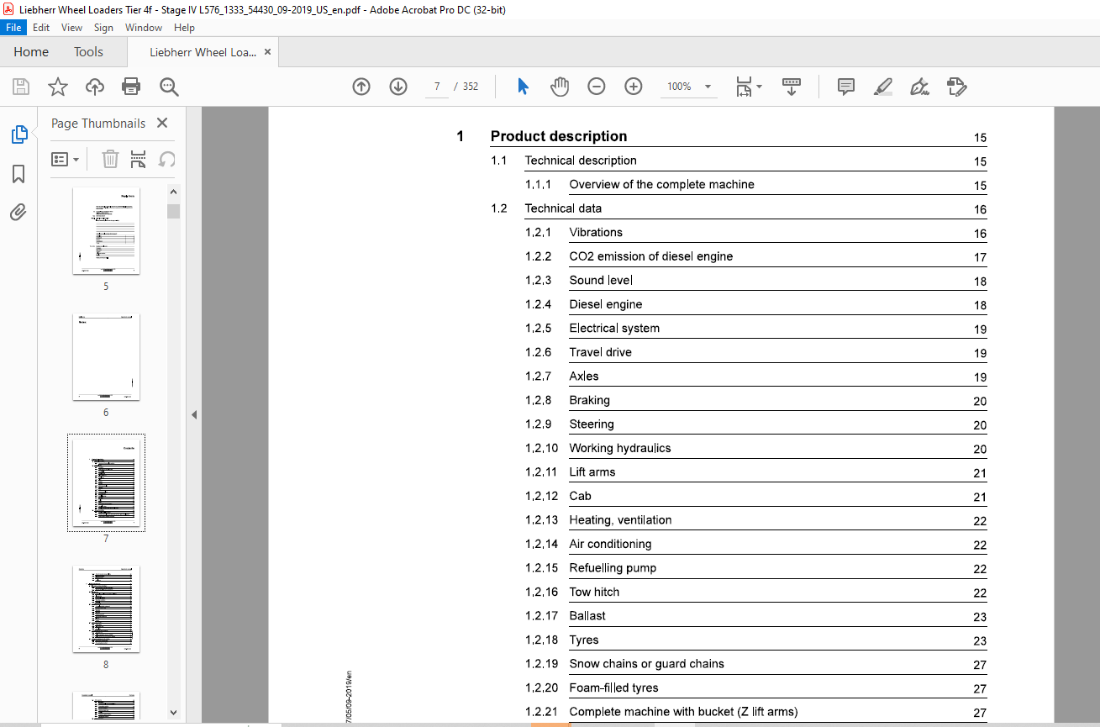1100x727 pixels.
Task: Open the Edit menu
Action: click(x=41, y=28)
